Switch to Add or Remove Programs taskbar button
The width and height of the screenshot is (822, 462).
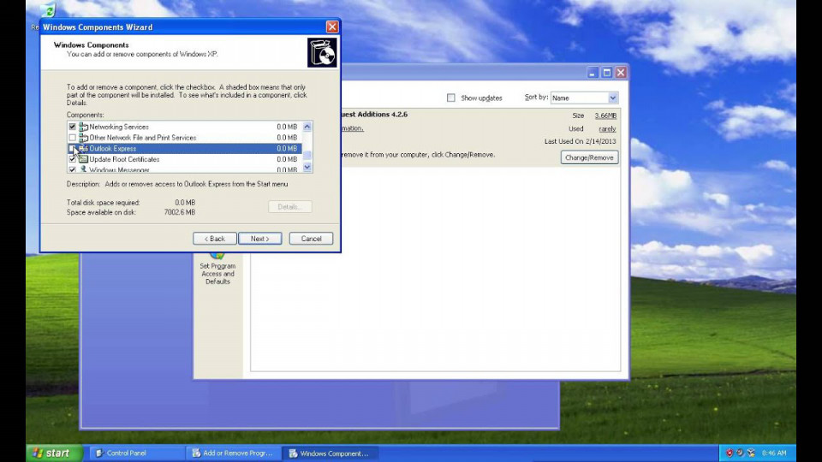point(233,453)
